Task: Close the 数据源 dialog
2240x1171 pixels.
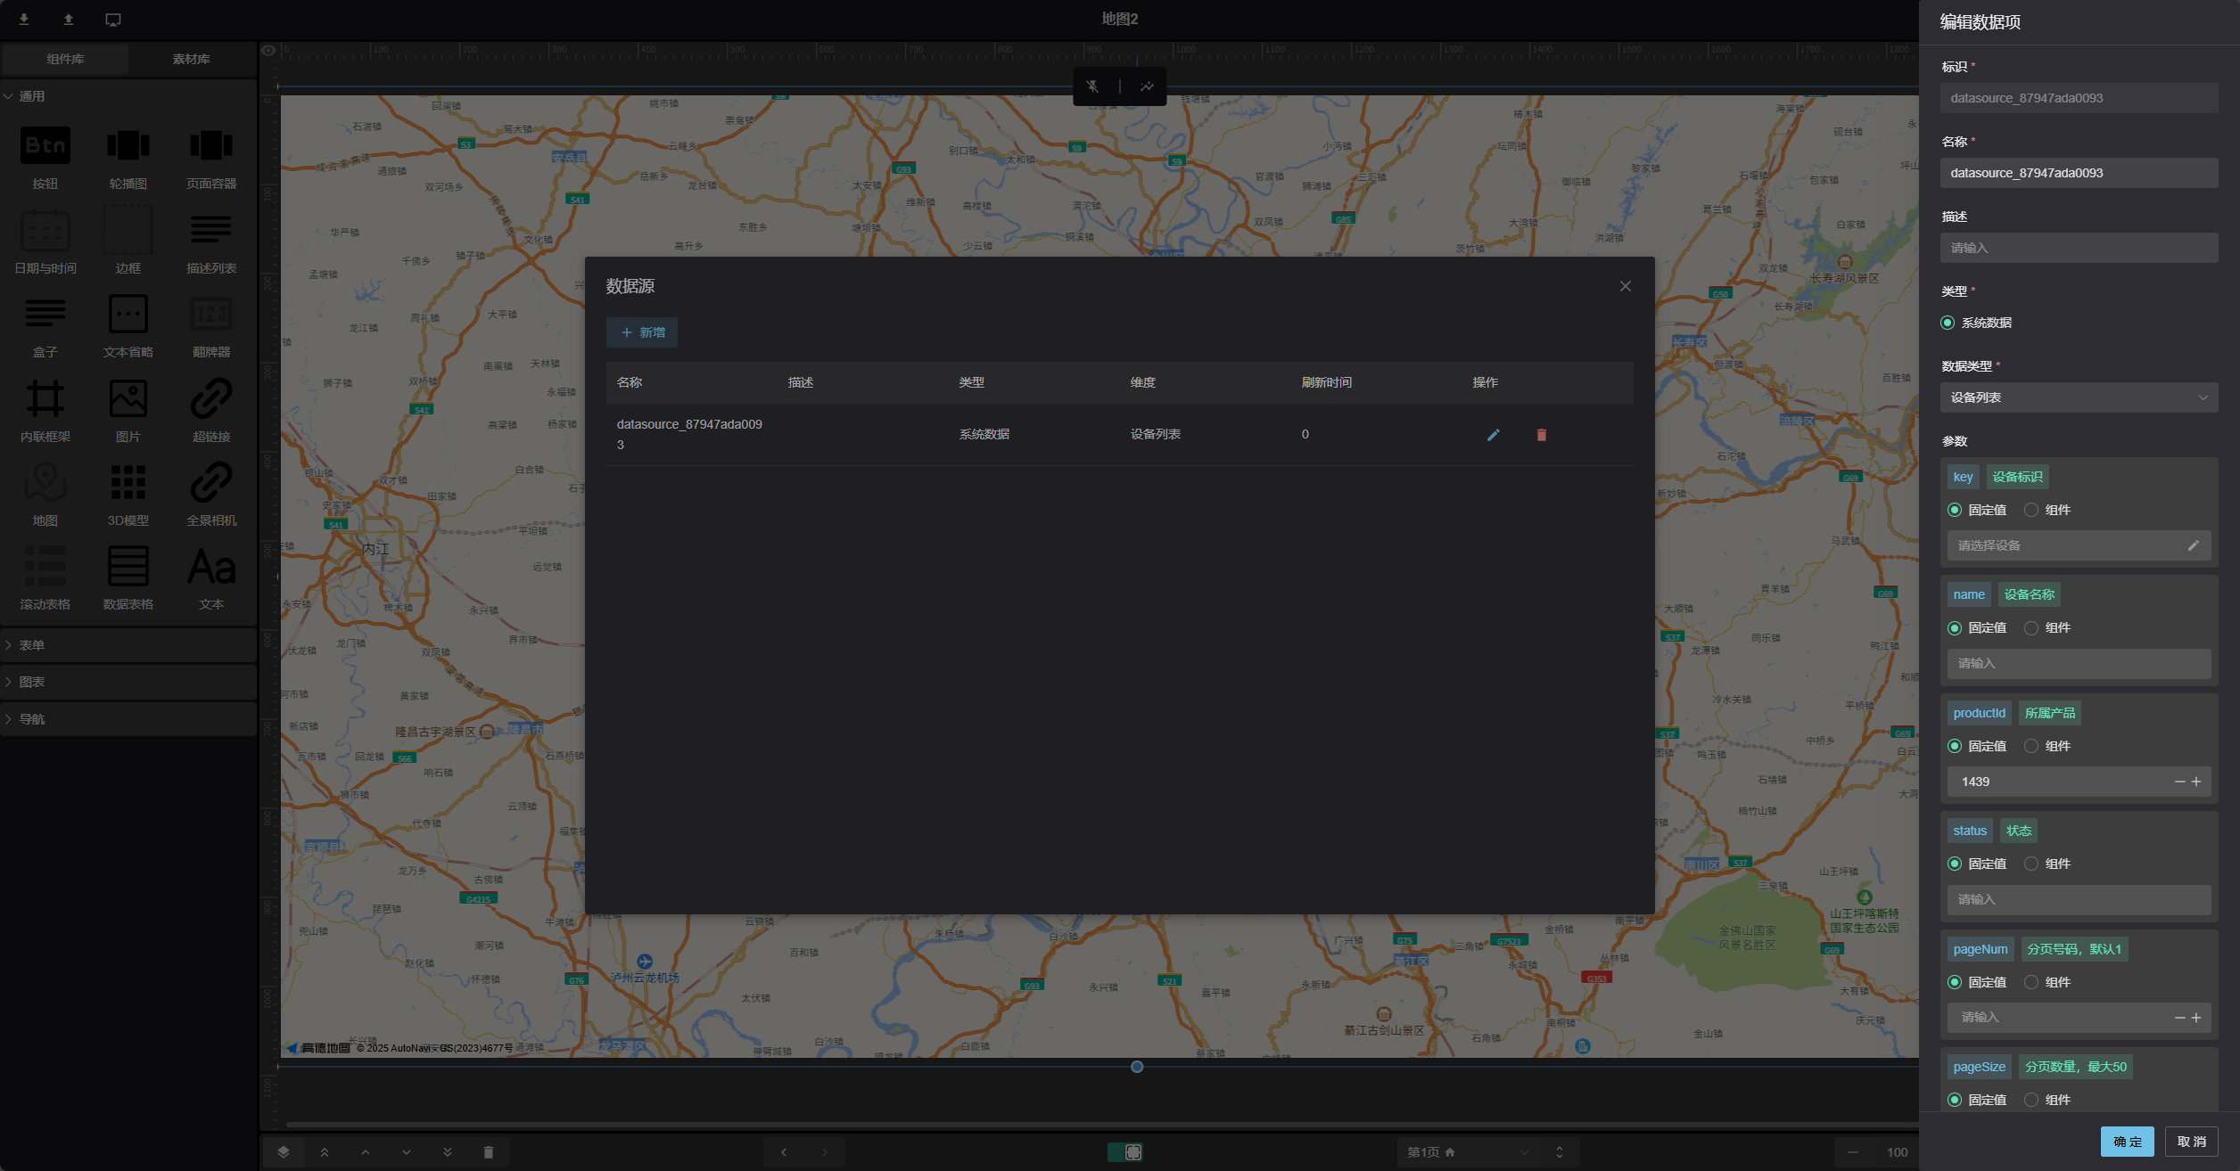Action: tap(1626, 286)
